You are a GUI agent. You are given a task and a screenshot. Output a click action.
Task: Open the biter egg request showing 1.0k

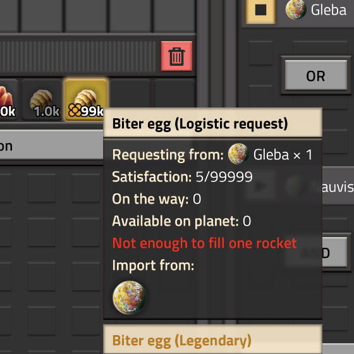42,100
